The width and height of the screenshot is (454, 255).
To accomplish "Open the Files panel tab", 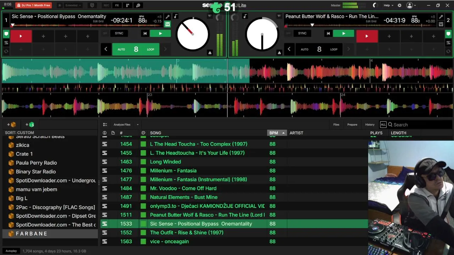I will tap(336, 125).
